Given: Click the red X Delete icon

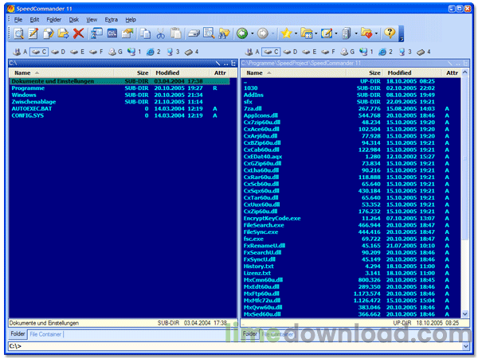Looking at the screenshot, I should 78,33.
